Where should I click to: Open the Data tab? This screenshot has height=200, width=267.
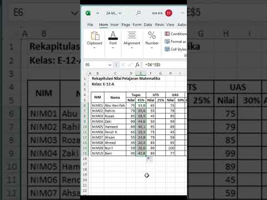pos(148,24)
